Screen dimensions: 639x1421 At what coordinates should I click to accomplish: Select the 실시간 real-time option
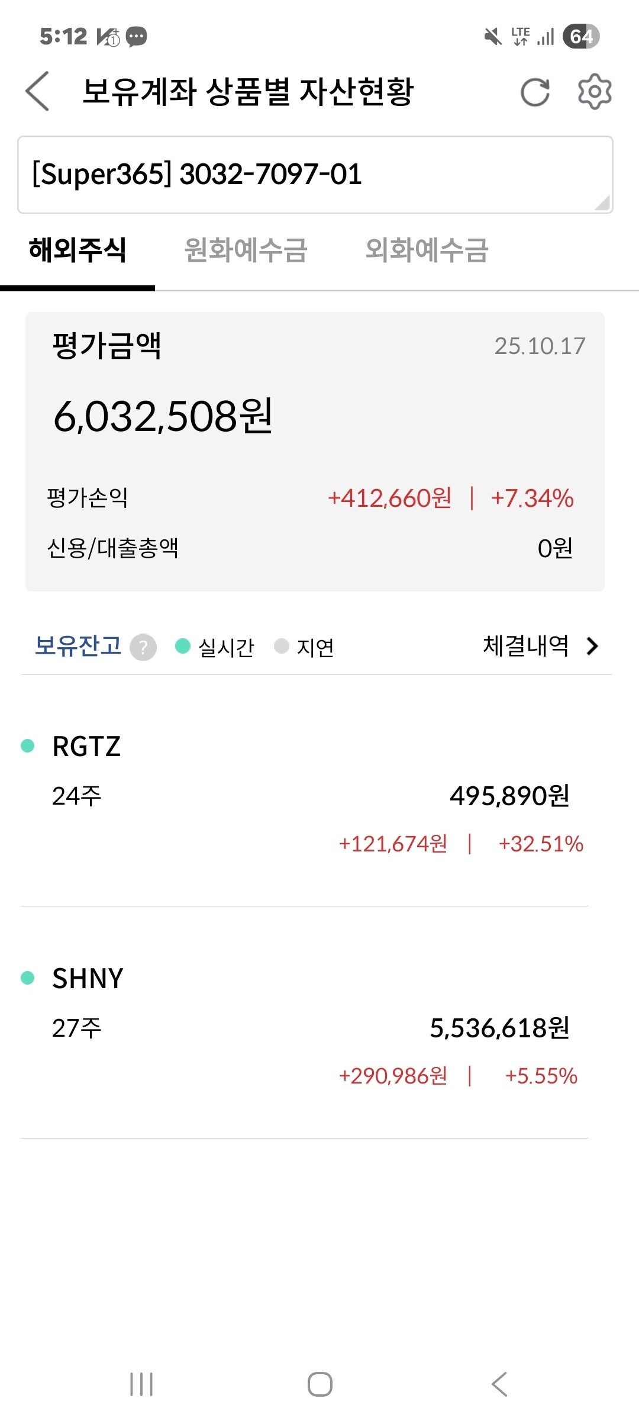214,647
